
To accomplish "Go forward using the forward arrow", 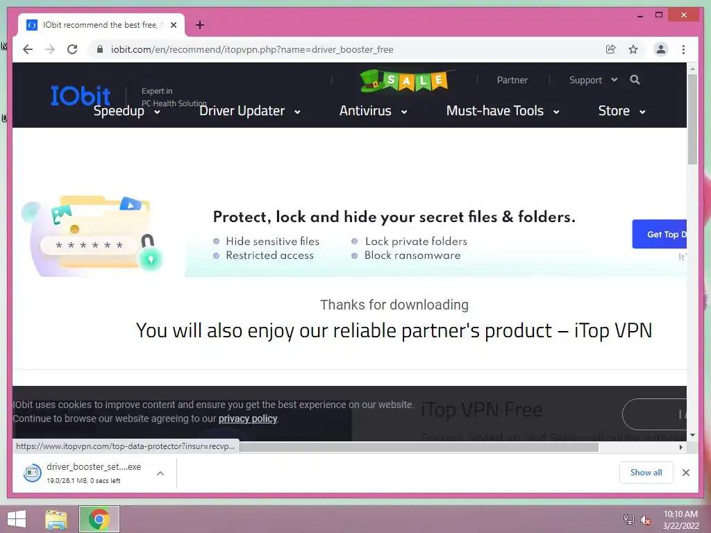I will (50, 49).
